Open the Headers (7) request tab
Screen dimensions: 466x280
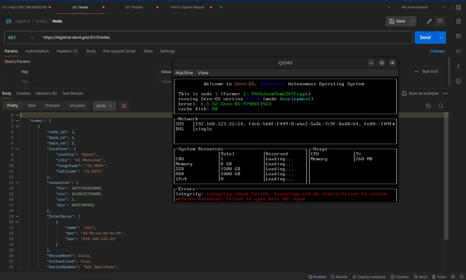point(67,51)
